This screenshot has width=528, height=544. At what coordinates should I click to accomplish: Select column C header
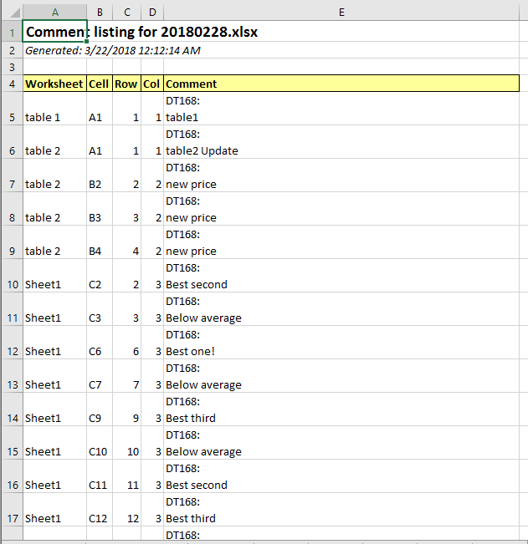126,13
